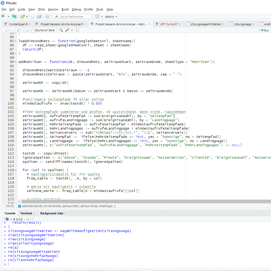271x271 pixels.
Task: Open the Session menu
Action: (53, 9)
